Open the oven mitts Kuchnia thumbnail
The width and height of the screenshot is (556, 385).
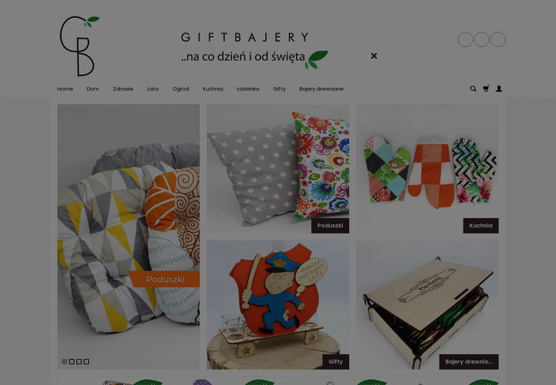click(428, 169)
